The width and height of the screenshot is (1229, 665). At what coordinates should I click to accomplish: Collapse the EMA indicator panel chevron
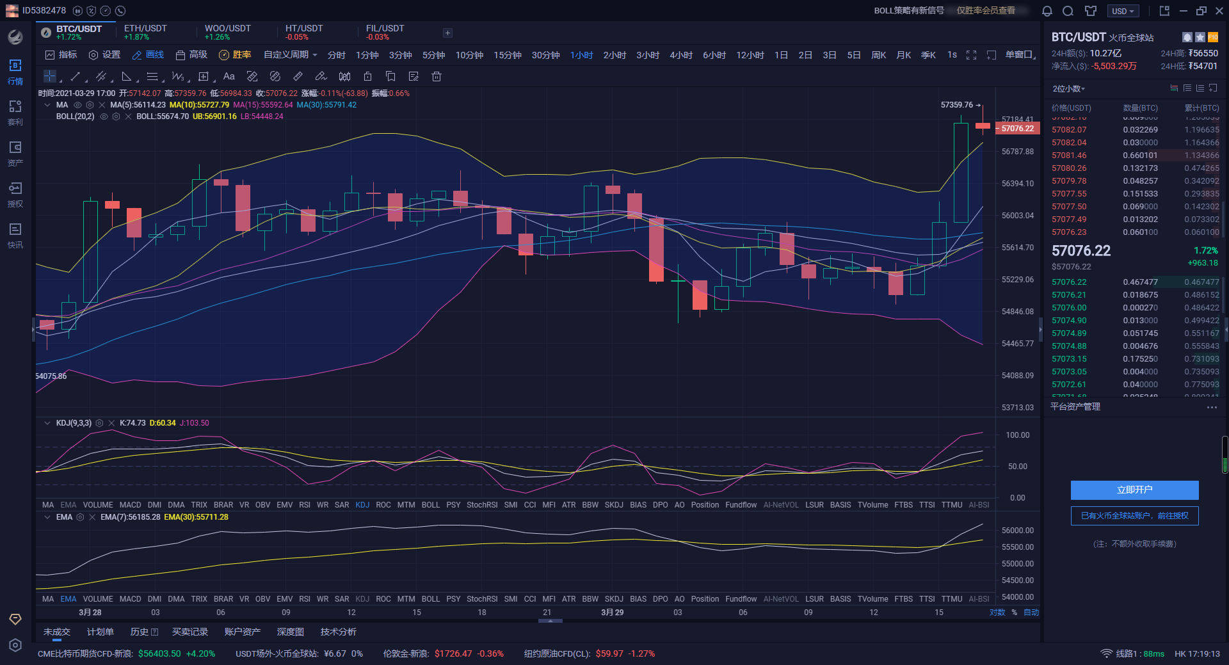[x=47, y=517]
